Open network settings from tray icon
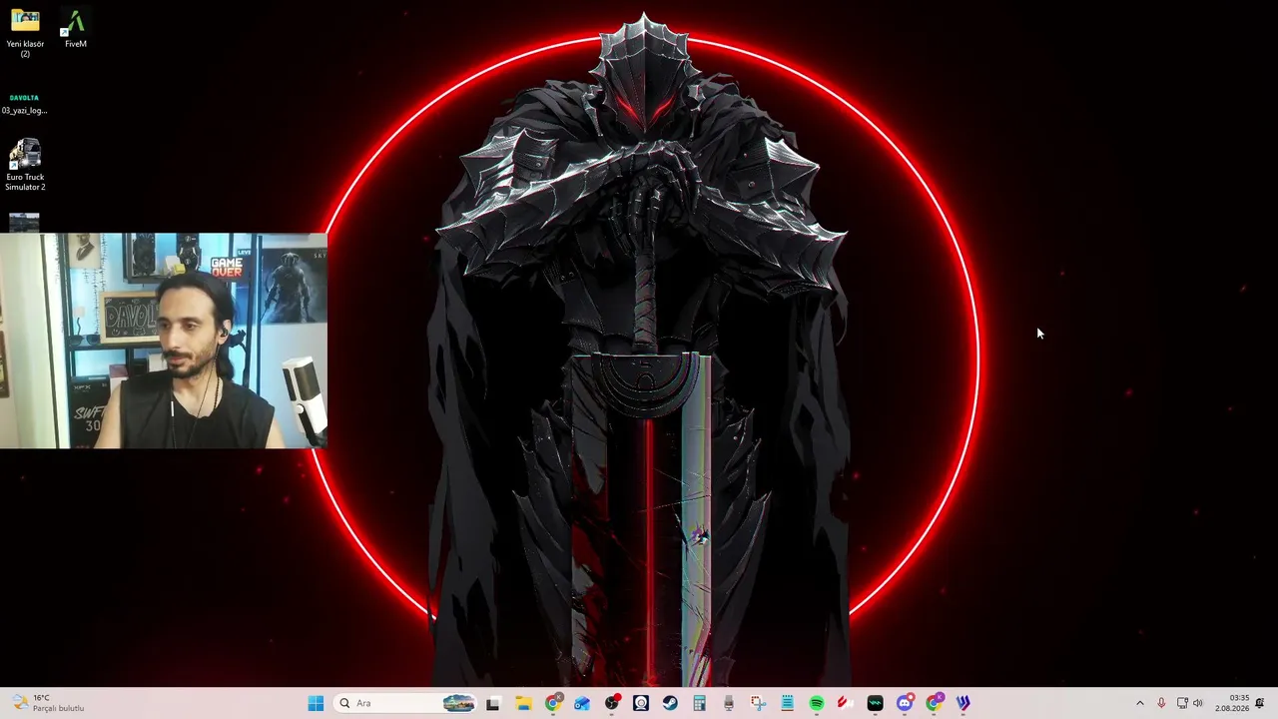The image size is (1278, 719). [x=1182, y=703]
